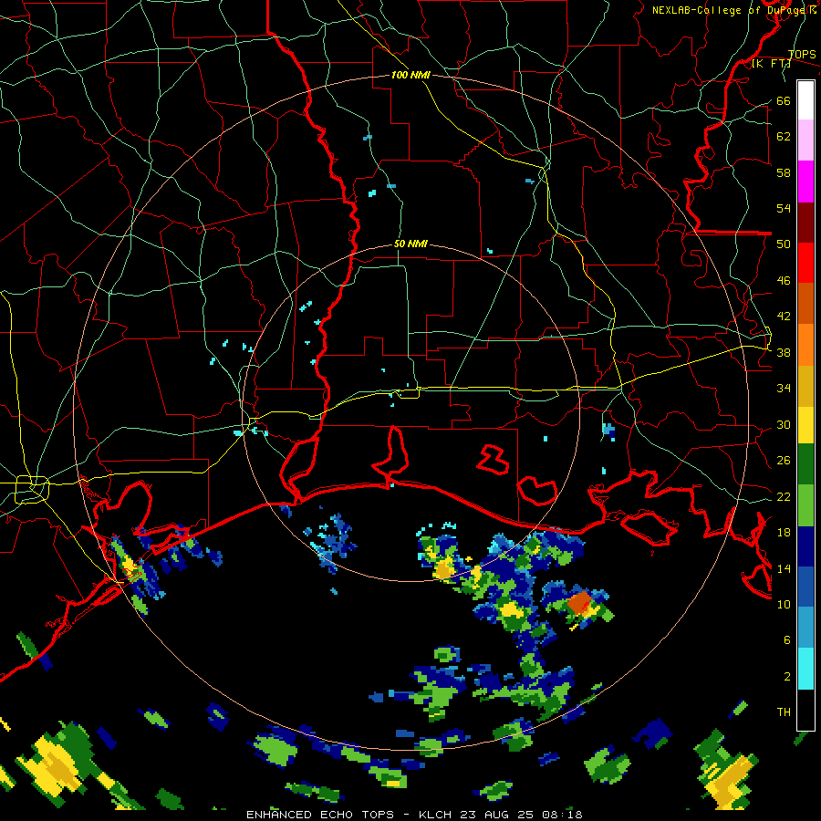Click the "50" legend label
Image resolution: width=821 pixels, height=821 pixels.
[x=784, y=244]
